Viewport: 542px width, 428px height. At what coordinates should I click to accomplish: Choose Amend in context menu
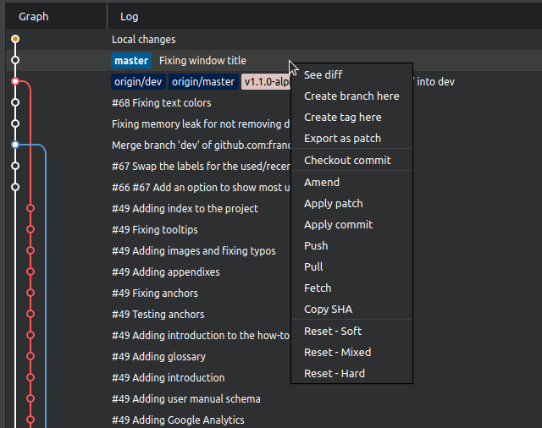tap(352, 182)
